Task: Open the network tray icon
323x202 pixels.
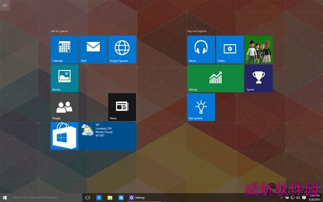Action: [x=292, y=198]
